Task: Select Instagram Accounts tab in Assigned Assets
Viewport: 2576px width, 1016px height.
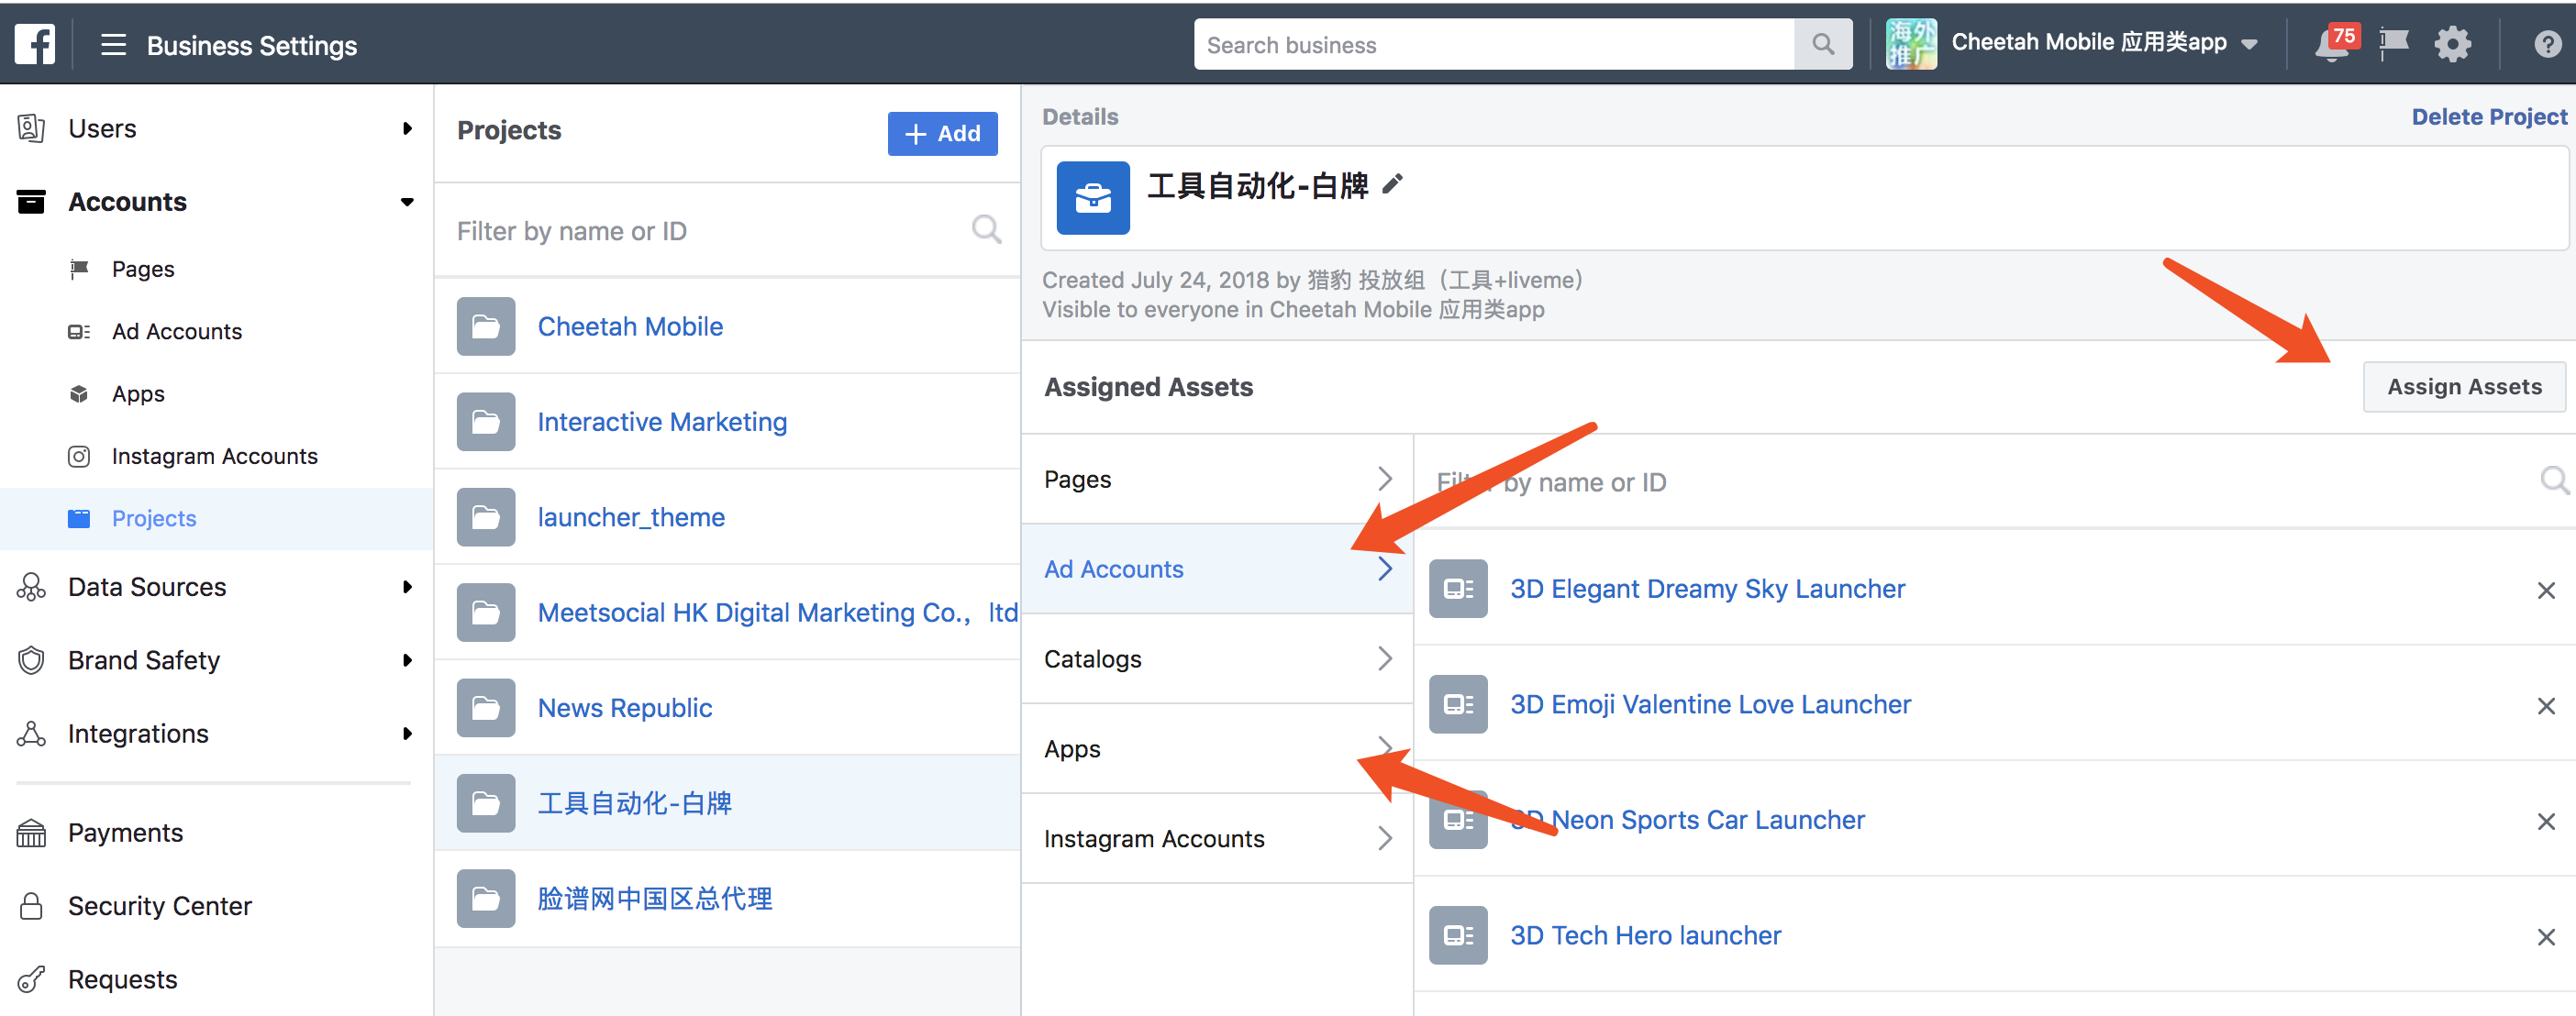Action: click(x=1217, y=838)
